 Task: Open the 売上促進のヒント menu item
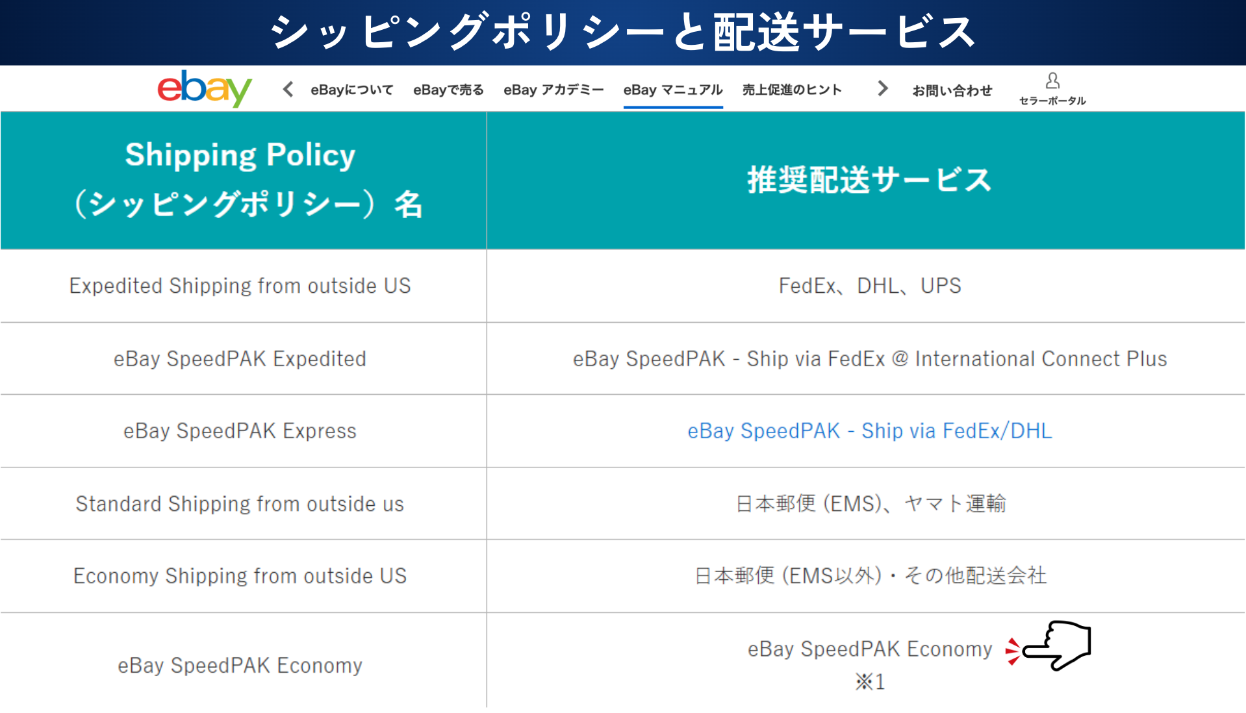(x=792, y=90)
